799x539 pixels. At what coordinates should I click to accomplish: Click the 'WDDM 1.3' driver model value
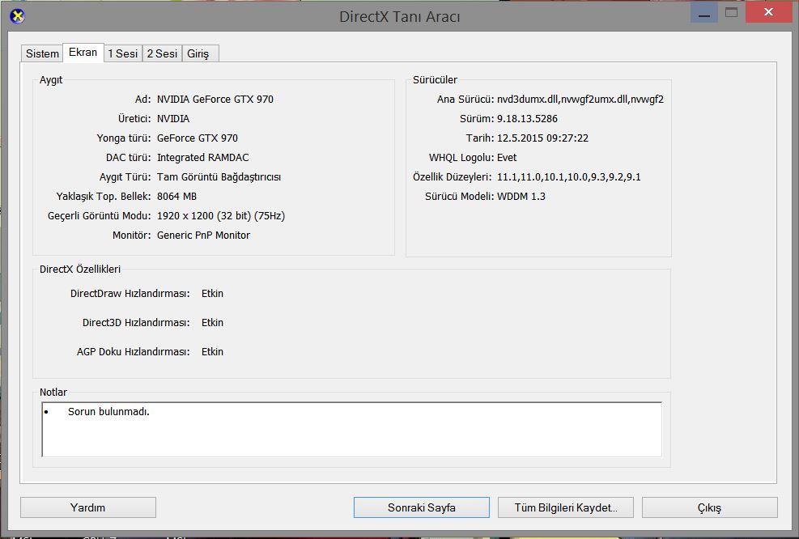coord(521,196)
